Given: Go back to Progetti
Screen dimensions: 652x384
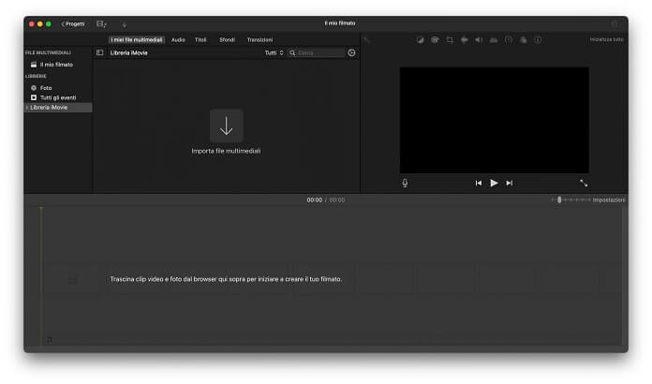Looking at the screenshot, I should pyautogui.click(x=73, y=24).
